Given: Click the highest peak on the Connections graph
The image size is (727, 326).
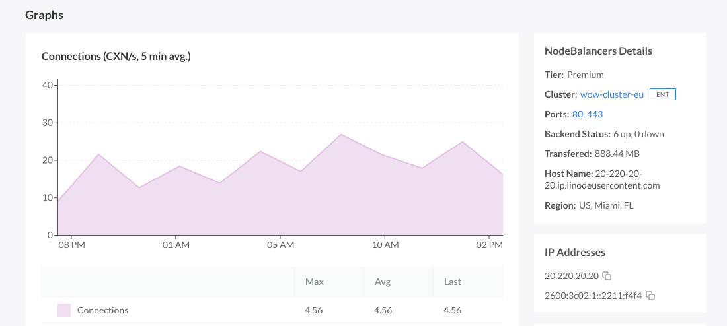Looking at the screenshot, I should pos(341,135).
